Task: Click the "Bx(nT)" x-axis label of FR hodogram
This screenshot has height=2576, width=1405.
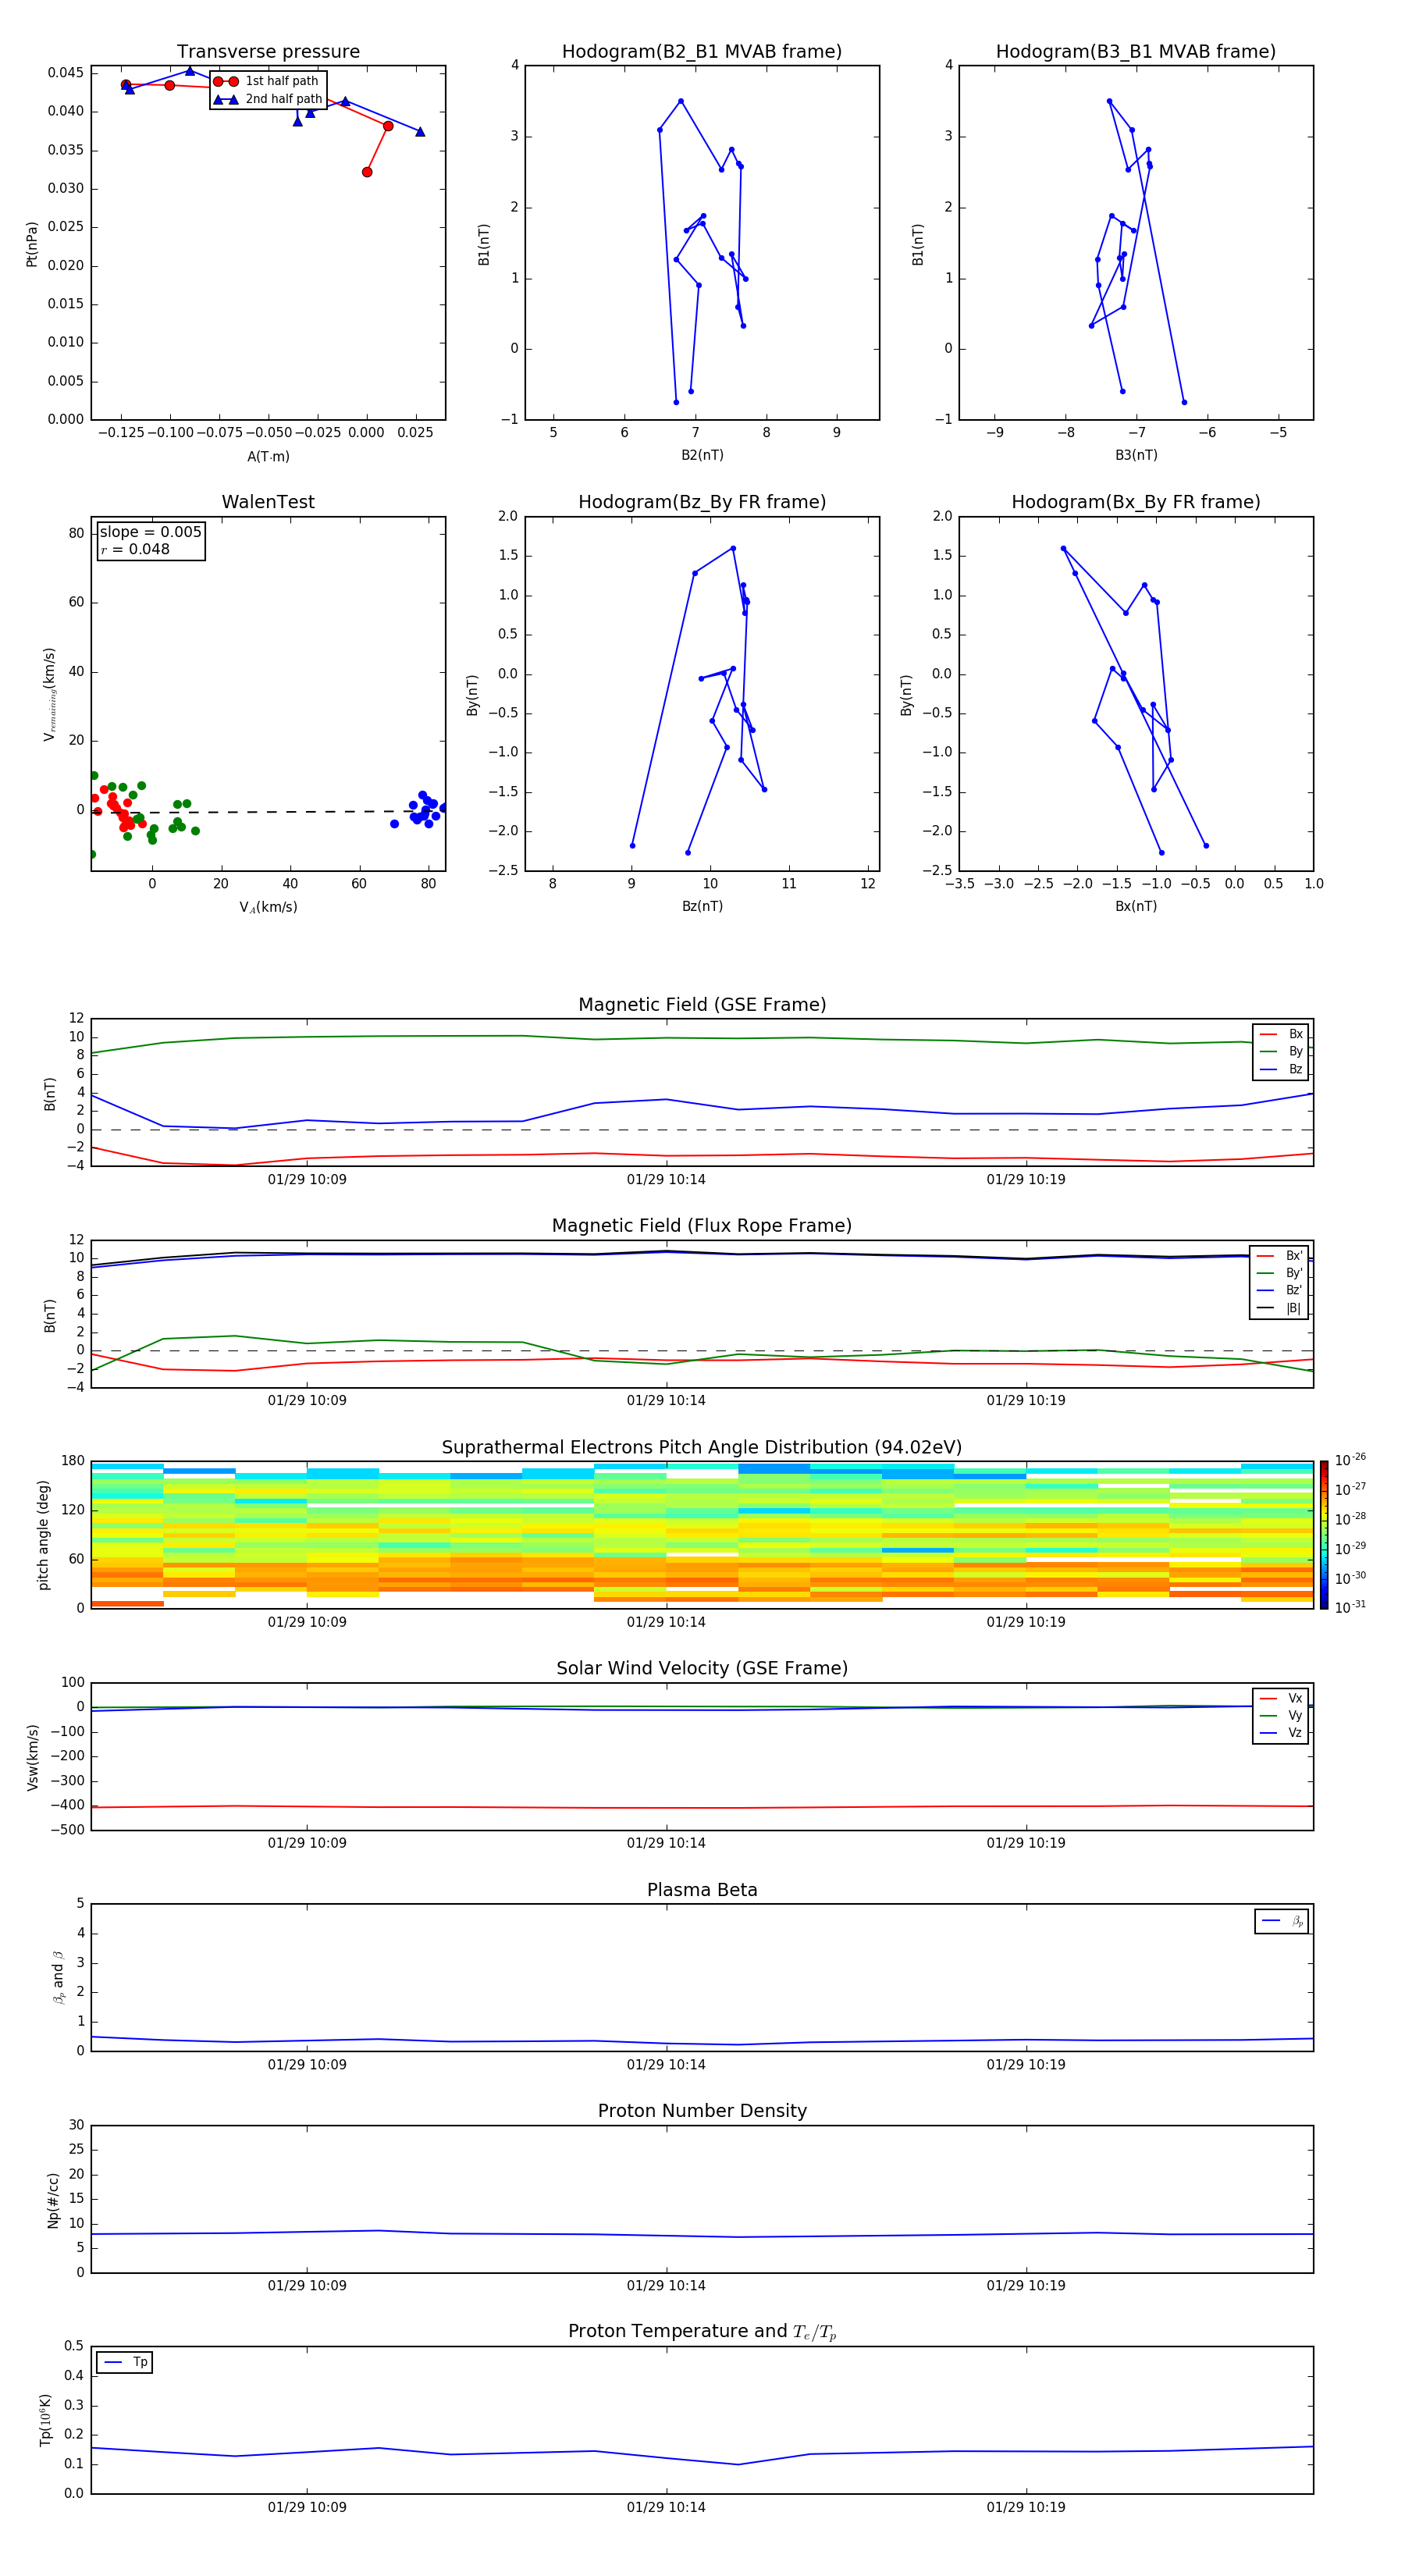Action: pos(1136,906)
